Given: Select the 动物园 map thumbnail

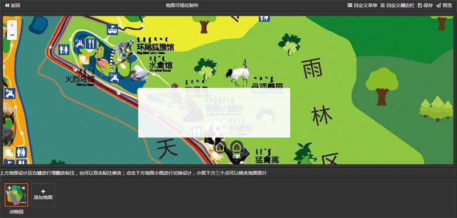Looking at the screenshot, I should click(x=17, y=195).
